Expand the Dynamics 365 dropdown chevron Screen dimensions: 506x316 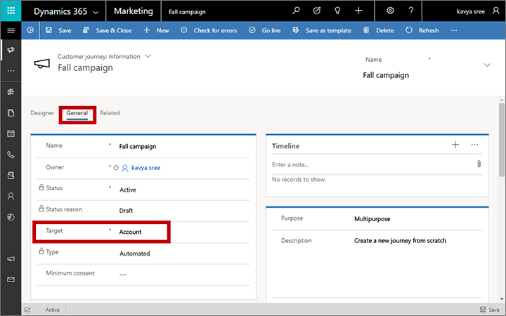[x=96, y=13]
